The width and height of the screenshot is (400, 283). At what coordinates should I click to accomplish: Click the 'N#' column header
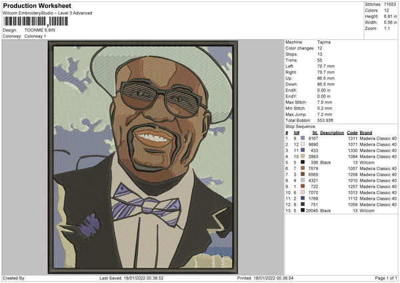297,133
